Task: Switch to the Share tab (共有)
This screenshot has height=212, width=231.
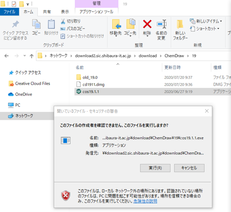Action: coord(47,12)
